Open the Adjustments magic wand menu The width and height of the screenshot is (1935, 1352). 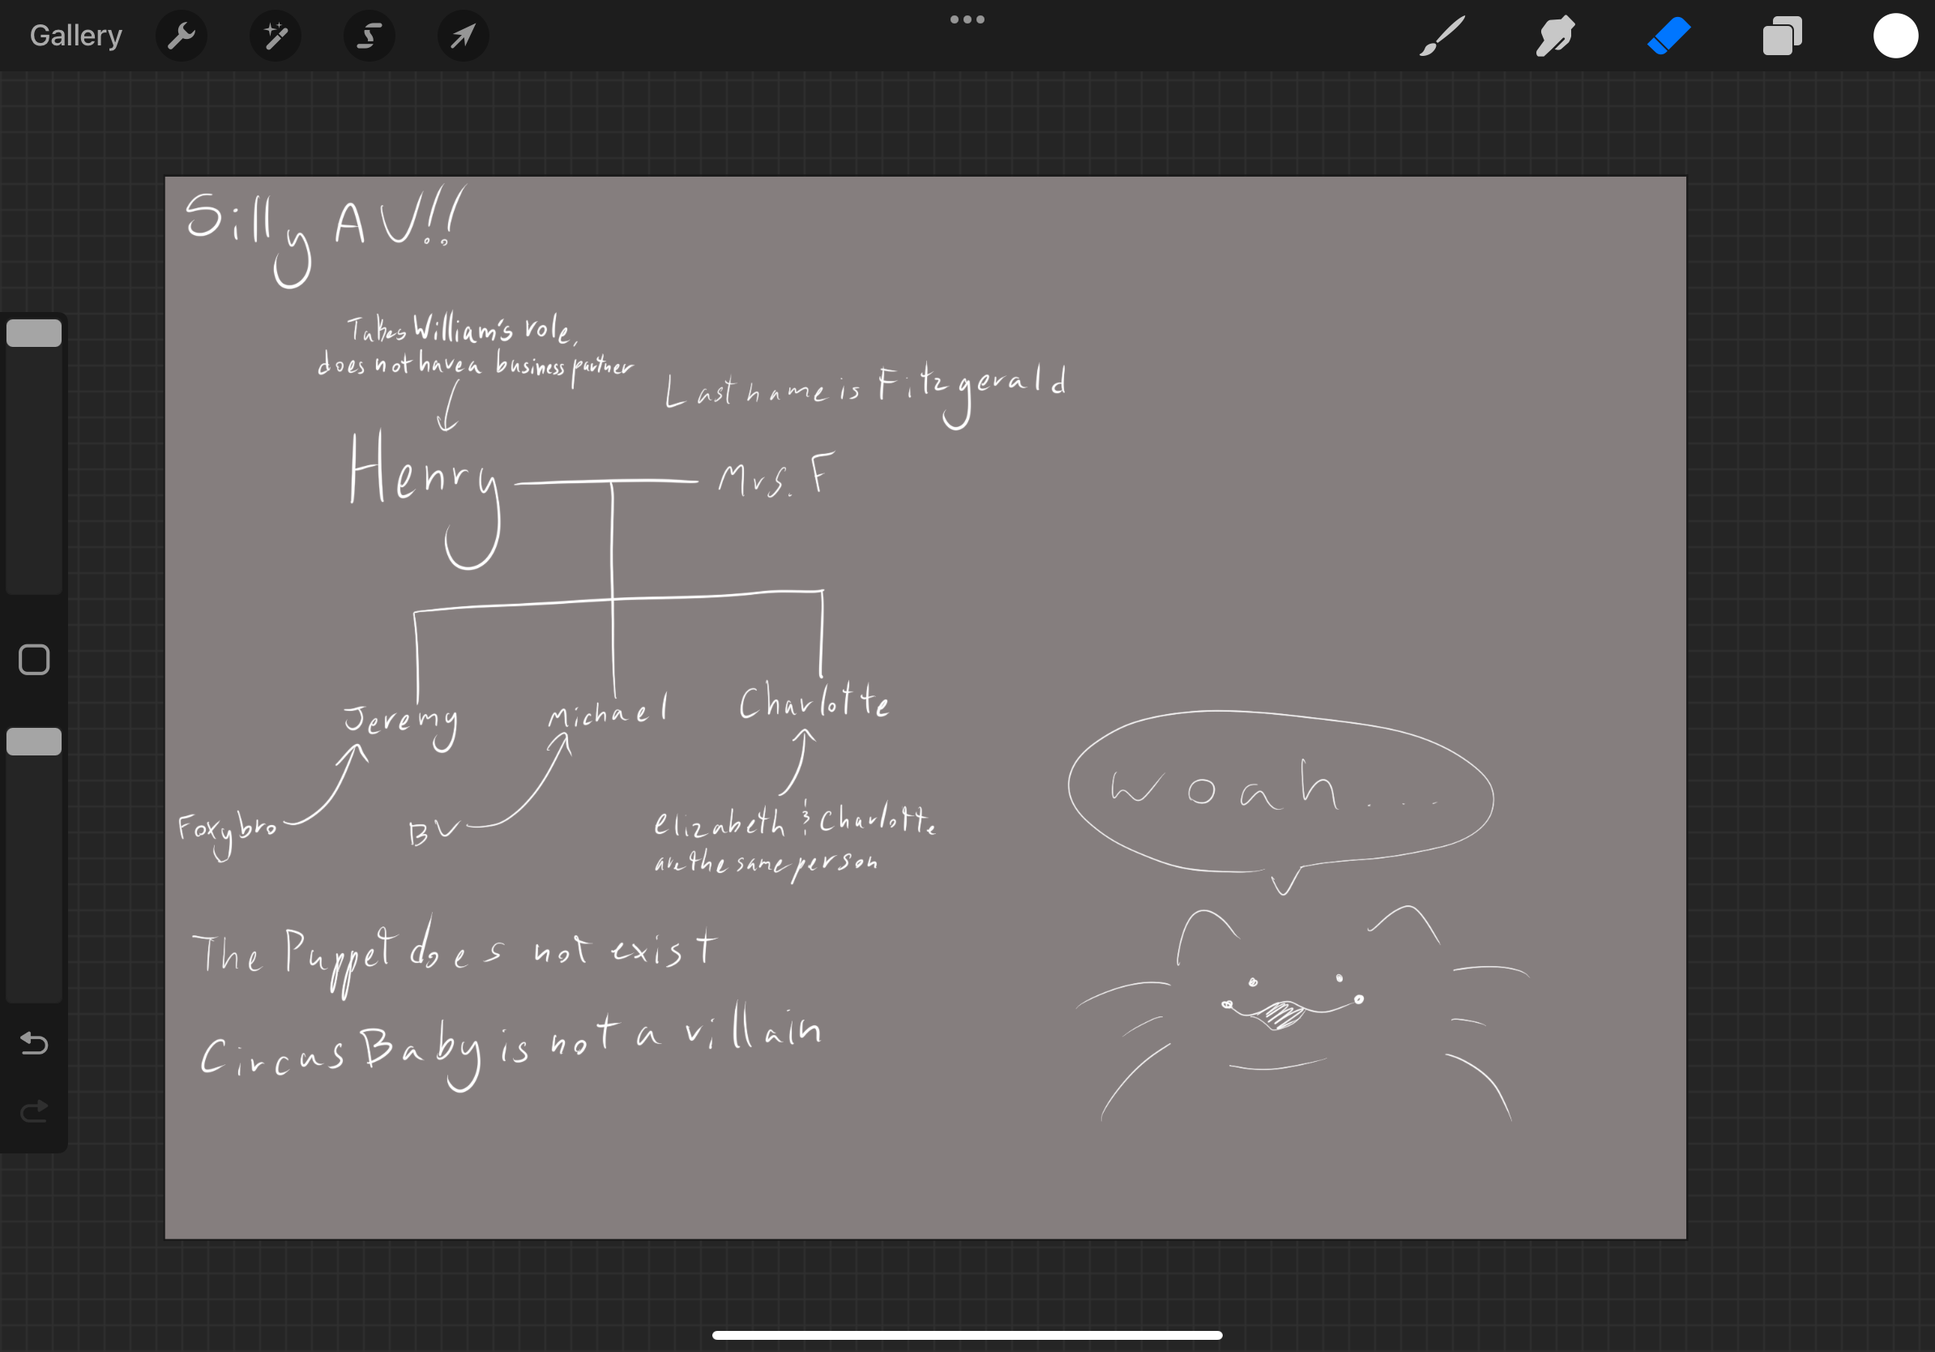276,36
